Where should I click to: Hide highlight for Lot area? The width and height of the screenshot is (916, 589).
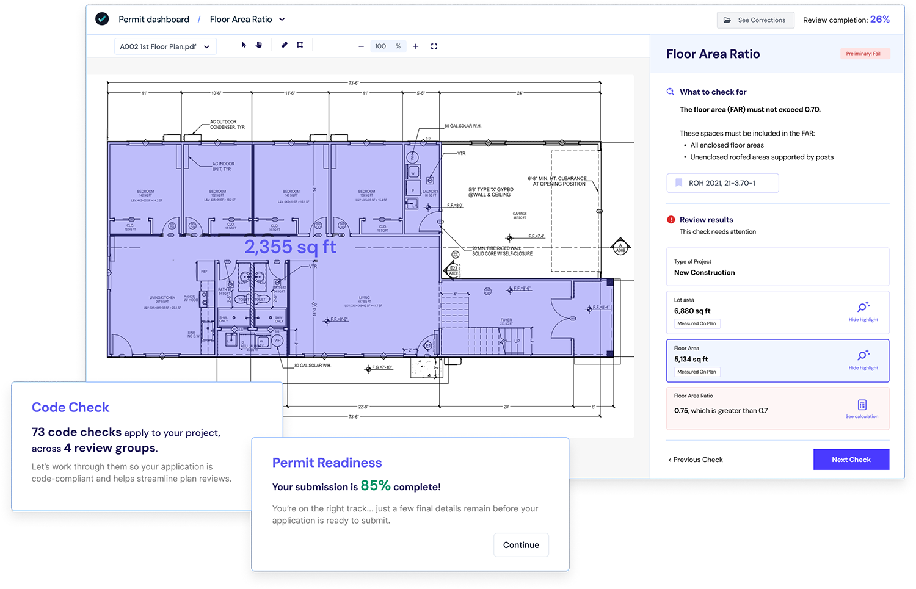863,311
